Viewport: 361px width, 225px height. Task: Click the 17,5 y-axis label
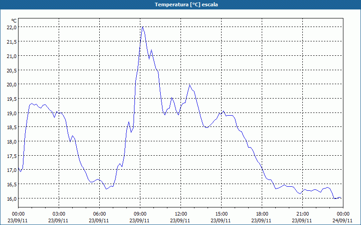tap(12, 156)
